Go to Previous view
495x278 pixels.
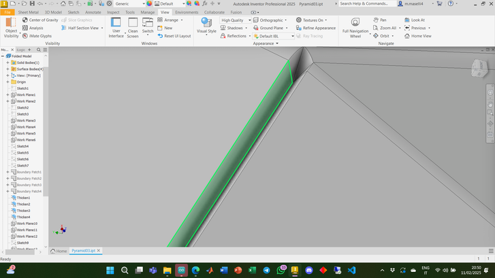point(415,28)
